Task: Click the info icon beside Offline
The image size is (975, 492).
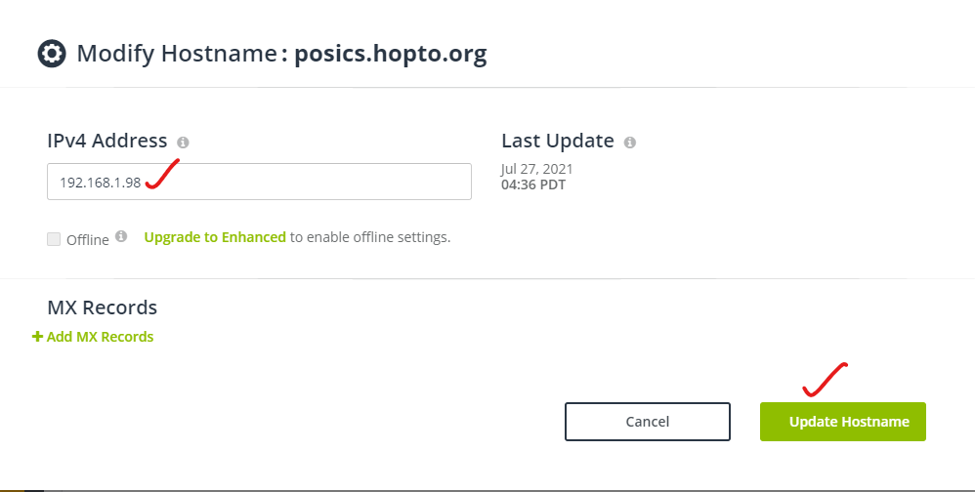Action: click(x=121, y=236)
